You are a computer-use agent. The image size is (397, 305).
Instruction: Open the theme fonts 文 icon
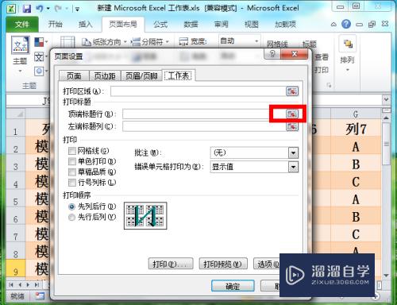click(40, 56)
